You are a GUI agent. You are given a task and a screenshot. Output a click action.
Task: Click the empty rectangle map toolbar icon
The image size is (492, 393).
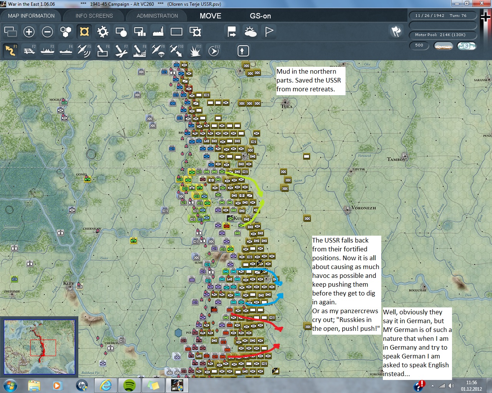[x=176, y=31]
